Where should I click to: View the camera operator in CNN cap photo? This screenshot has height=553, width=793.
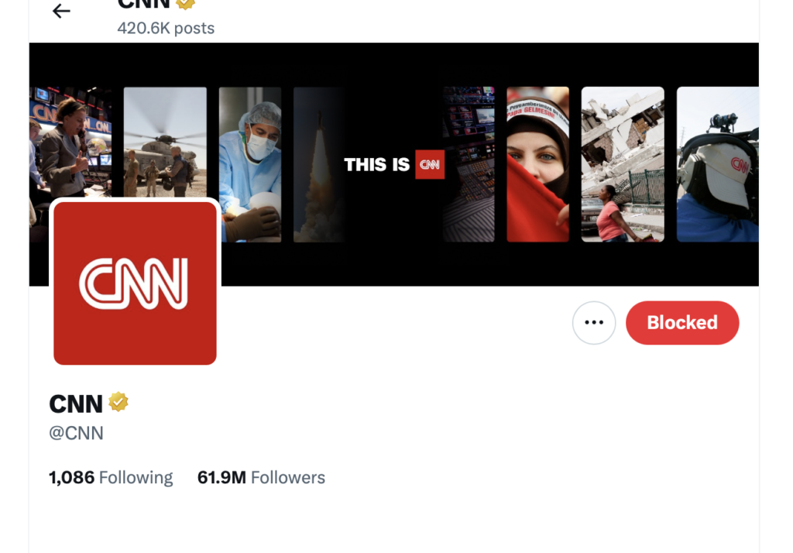717,164
